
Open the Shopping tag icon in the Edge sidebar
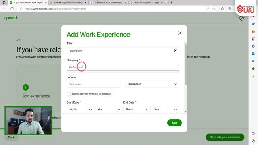pyautogui.click(x=253, y=24)
